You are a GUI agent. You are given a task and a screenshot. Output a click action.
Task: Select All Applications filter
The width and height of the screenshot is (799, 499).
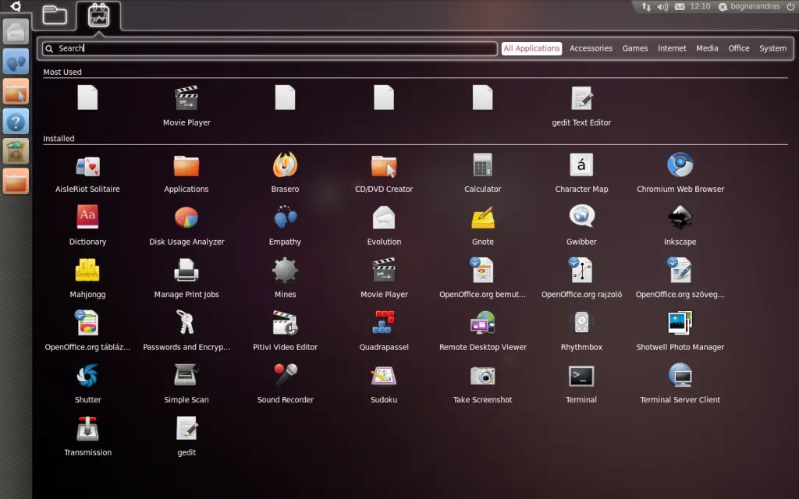click(x=531, y=48)
